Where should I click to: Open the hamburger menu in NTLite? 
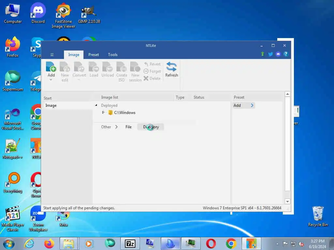click(x=52, y=55)
